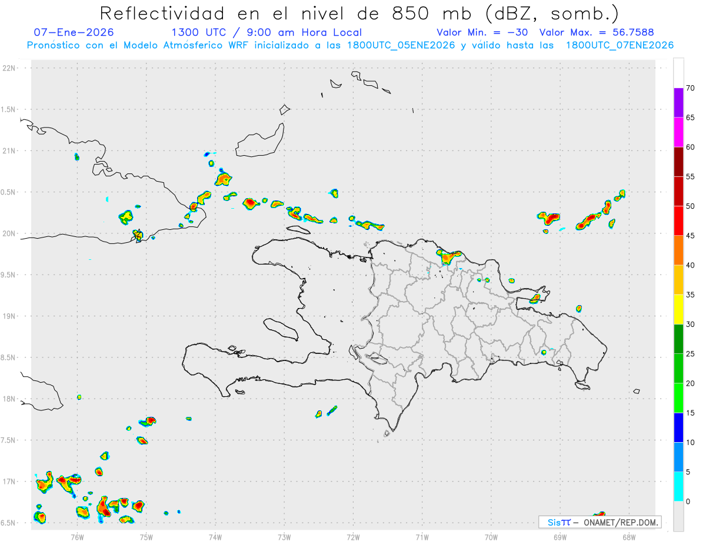
Task: Pick the blue 10–15 dBZ colorbar segment
Action: click(x=678, y=427)
